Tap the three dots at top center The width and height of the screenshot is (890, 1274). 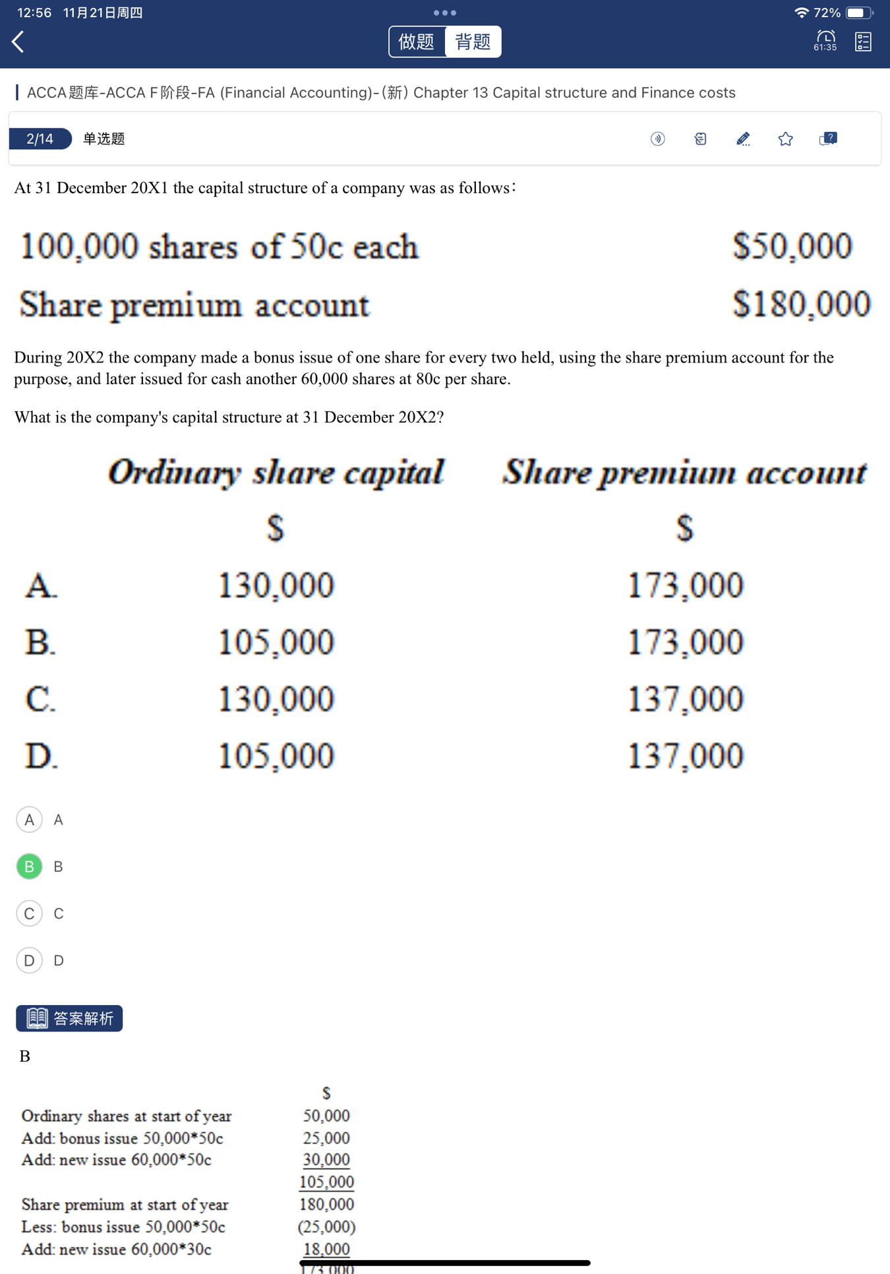tap(445, 13)
